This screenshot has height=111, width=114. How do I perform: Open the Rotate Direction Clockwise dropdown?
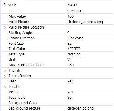click(89, 38)
